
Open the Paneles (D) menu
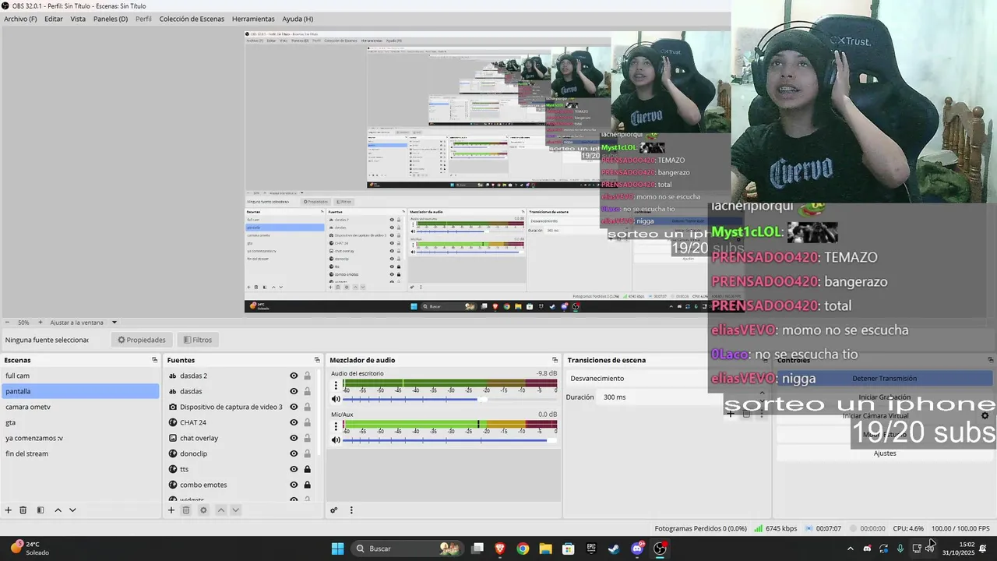tap(111, 19)
